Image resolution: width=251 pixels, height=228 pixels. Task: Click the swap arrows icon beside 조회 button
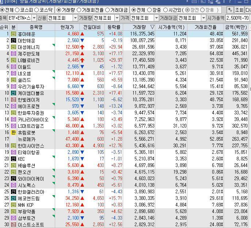click(x=230, y=10)
